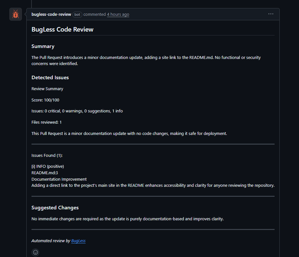Click the "[i] INFO (positive)" label
This screenshot has width=299, height=257.
[x=48, y=166]
